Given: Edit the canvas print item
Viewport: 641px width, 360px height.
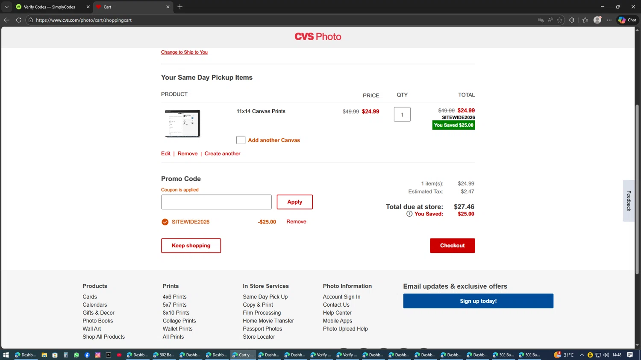Looking at the screenshot, I should point(166,154).
